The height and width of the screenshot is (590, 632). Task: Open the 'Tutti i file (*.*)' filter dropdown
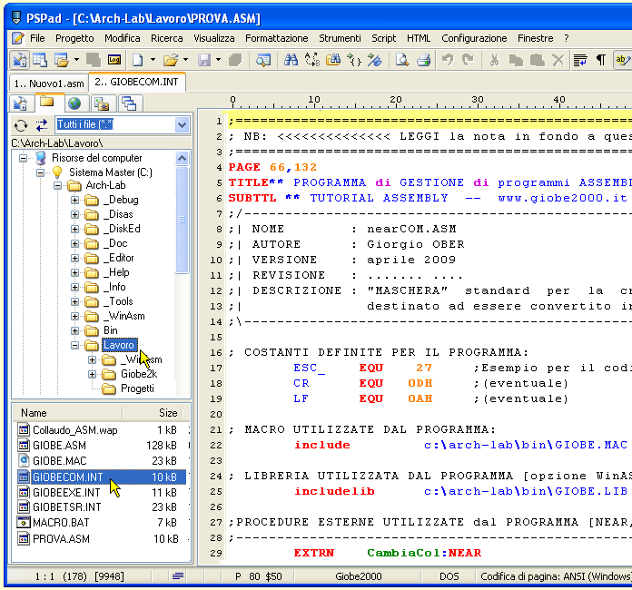(182, 125)
